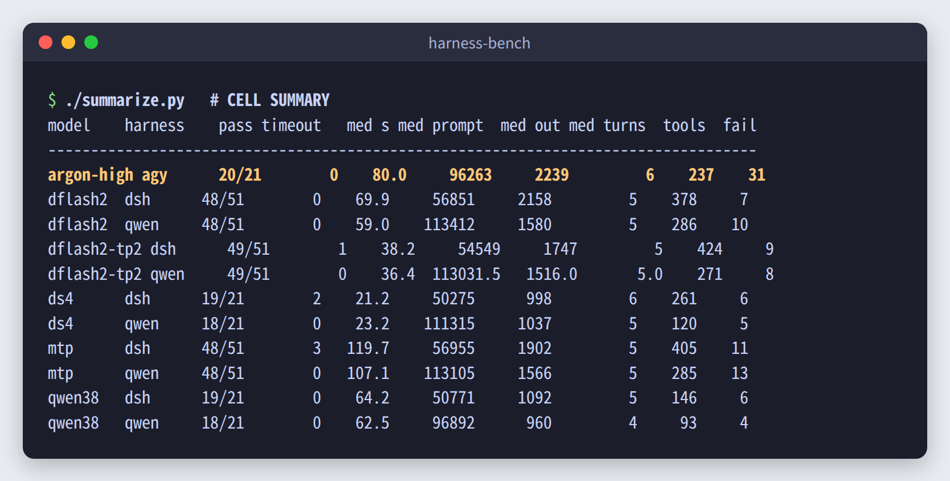The height and width of the screenshot is (481, 950).
Task: Select the prompt value 96892
Action: point(453,423)
